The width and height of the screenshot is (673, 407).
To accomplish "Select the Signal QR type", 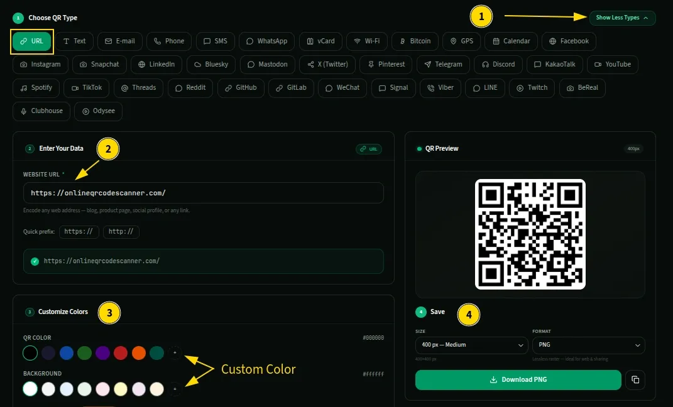I will tap(393, 87).
